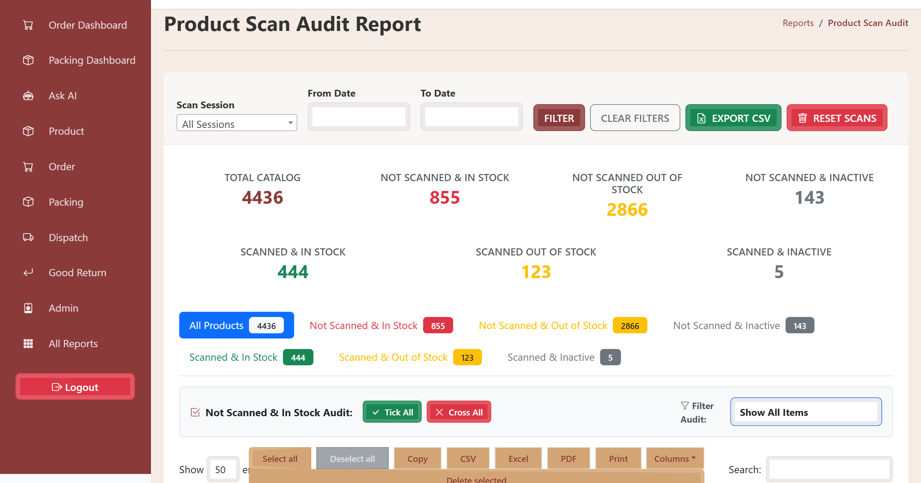Expand the Columns visibility dropdown
The height and width of the screenshot is (483, 921).
point(675,458)
